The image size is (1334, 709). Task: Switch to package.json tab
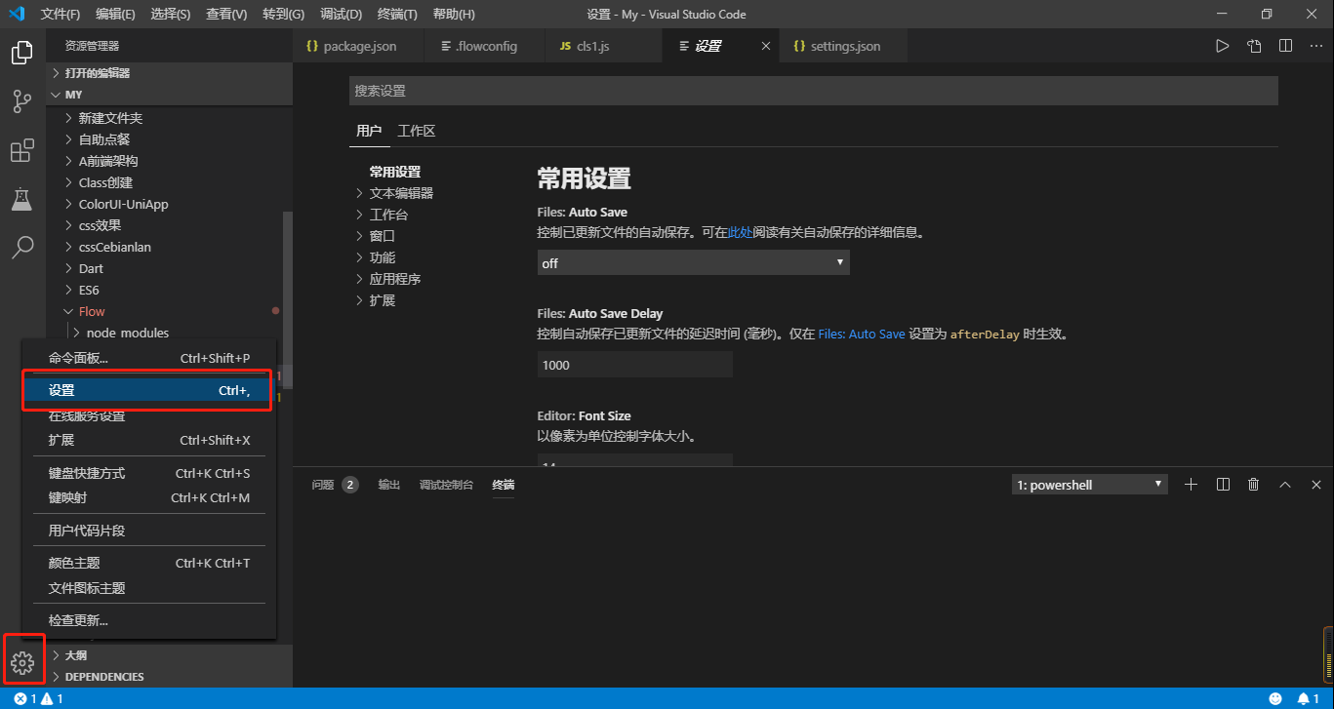point(359,46)
